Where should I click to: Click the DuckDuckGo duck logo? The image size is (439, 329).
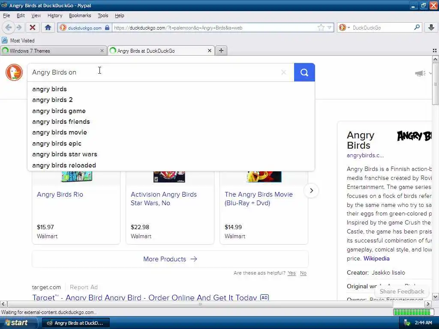[x=14, y=72]
